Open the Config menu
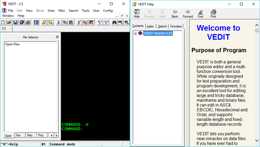This screenshot has width=260, height=147. click(108, 11)
